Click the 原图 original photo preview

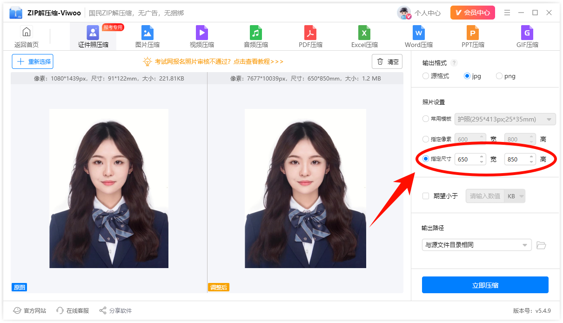tap(109, 188)
